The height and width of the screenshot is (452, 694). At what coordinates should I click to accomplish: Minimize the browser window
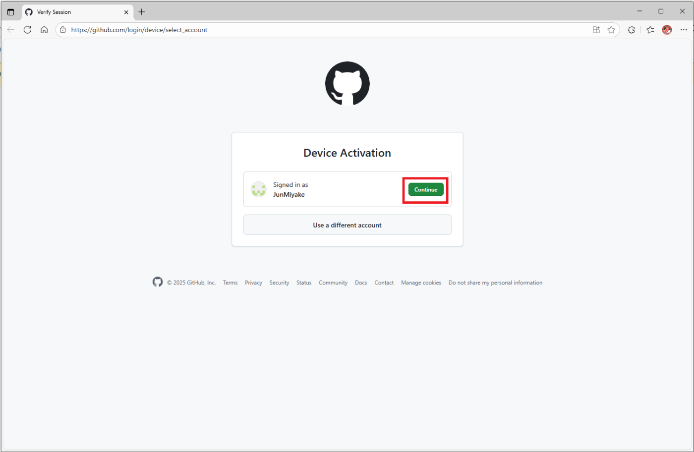click(x=639, y=11)
